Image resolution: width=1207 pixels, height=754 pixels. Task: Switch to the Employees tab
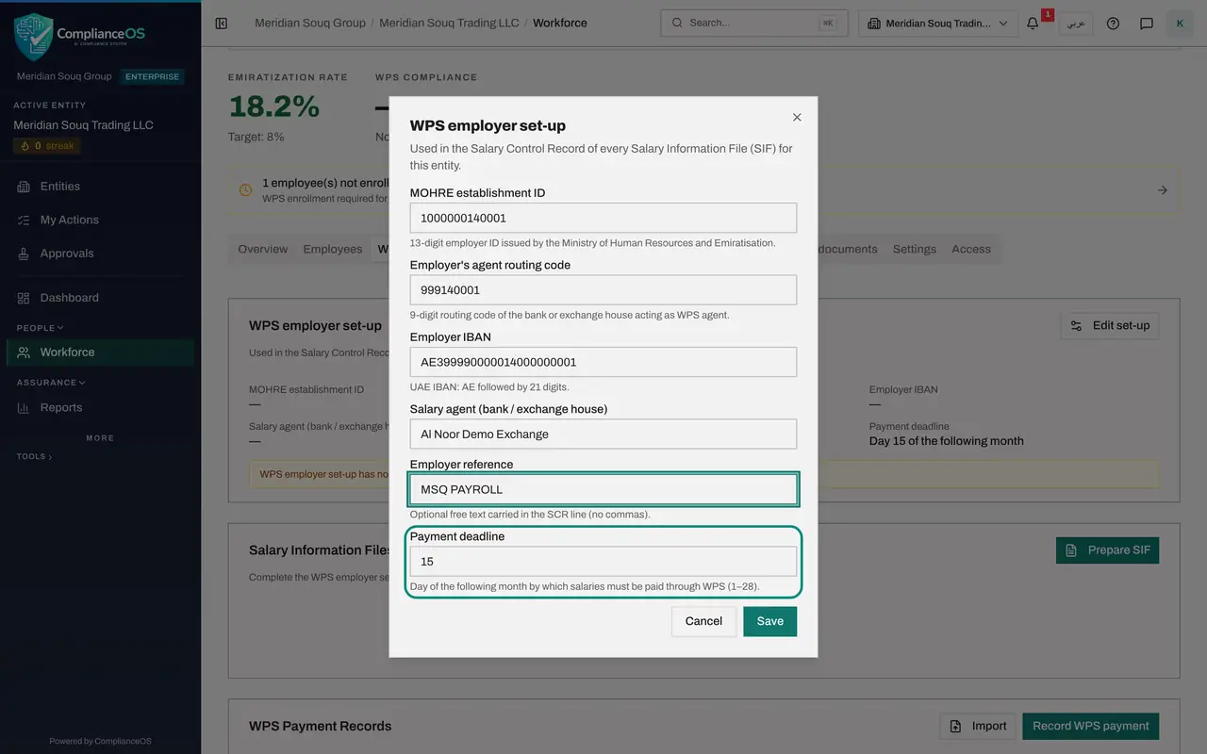[333, 249]
